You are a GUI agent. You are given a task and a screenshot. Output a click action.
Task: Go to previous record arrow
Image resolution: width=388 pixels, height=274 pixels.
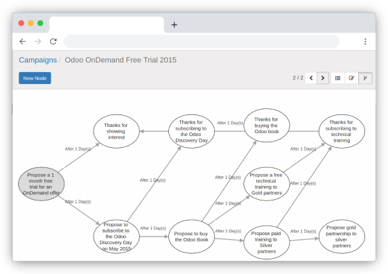[311, 78]
